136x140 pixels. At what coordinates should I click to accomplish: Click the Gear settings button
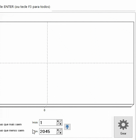tap(123, 127)
